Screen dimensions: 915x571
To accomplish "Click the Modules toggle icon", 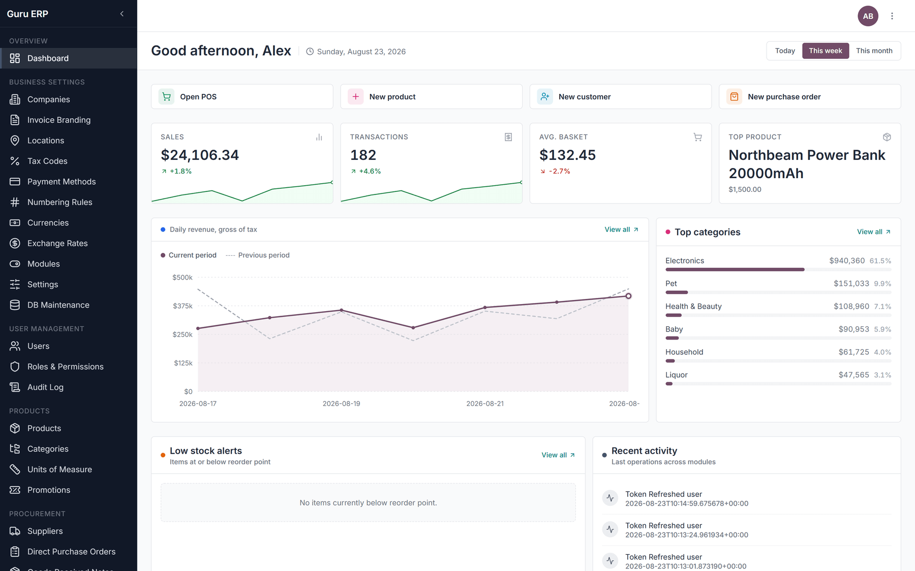I will click(x=15, y=264).
